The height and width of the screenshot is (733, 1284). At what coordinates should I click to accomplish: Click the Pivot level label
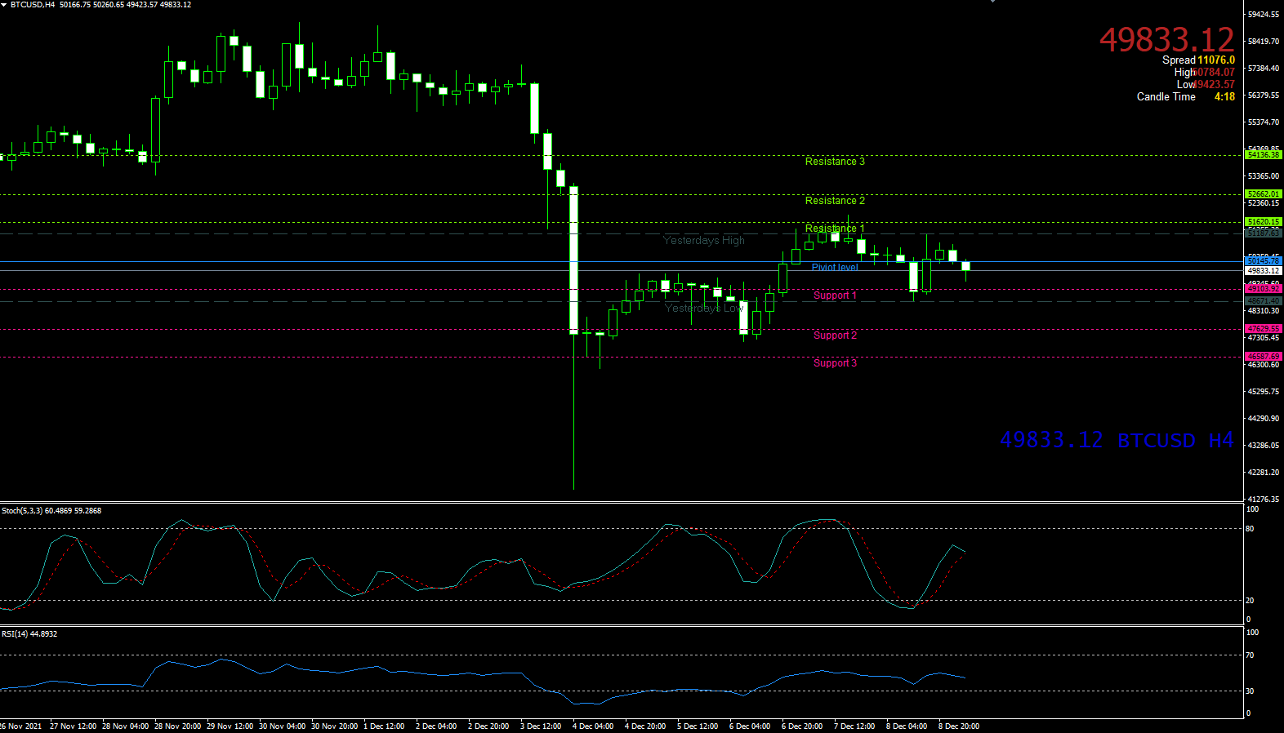[834, 267]
